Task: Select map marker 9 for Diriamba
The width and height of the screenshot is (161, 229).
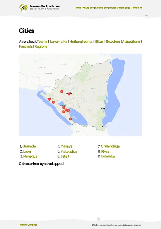Action: (64, 112)
